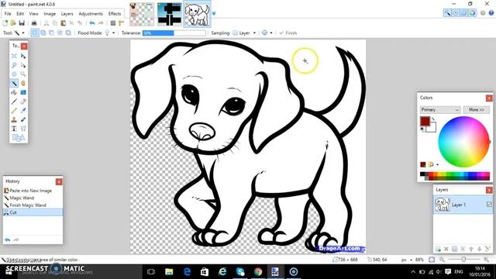
Task: Adjust the Tolerance slider bar
Action: pos(174,33)
